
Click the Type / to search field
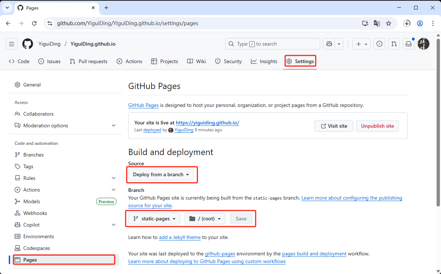(x=272, y=44)
